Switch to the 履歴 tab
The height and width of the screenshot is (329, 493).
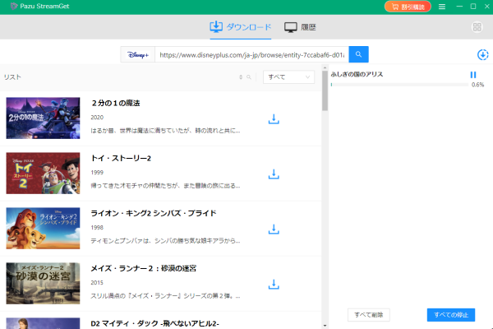point(300,27)
